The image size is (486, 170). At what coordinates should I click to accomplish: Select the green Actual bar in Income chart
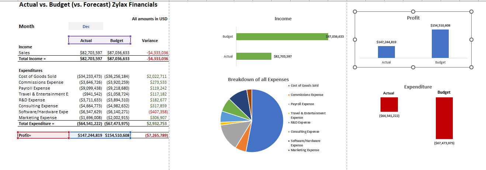pos(254,56)
